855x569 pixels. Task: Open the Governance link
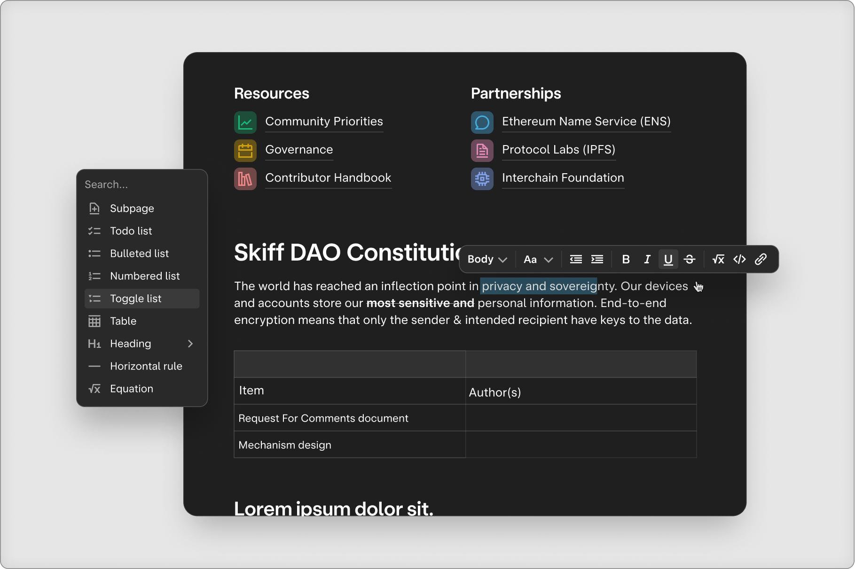[299, 150]
